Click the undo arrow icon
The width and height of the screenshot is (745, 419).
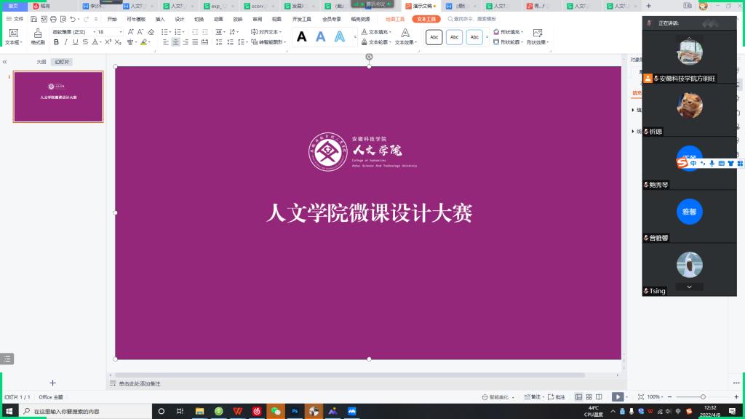click(73, 20)
